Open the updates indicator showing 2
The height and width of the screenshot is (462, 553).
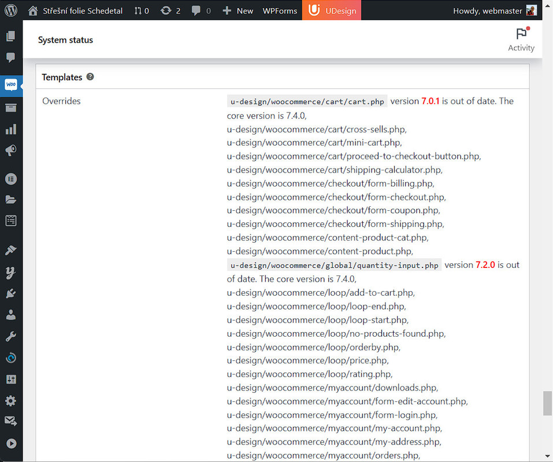(x=170, y=11)
